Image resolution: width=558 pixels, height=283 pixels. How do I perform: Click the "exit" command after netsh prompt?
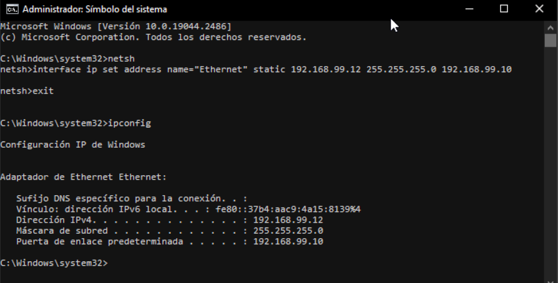[x=43, y=90]
